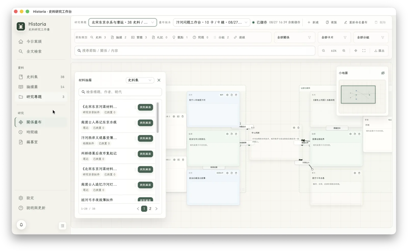This screenshot has height=251, width=408.
Task: Click 匯出 export button
Action: point(379,51)
